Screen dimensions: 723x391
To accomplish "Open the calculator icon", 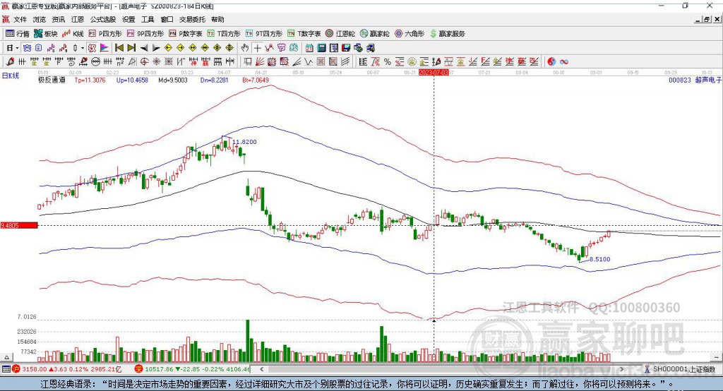I will point(321,48).
